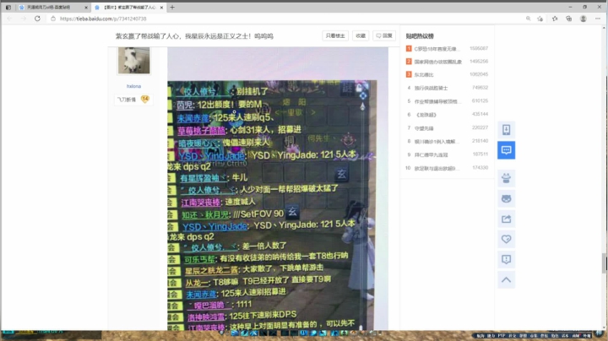Add this page to favorites
608x341 pixels.
540,19
